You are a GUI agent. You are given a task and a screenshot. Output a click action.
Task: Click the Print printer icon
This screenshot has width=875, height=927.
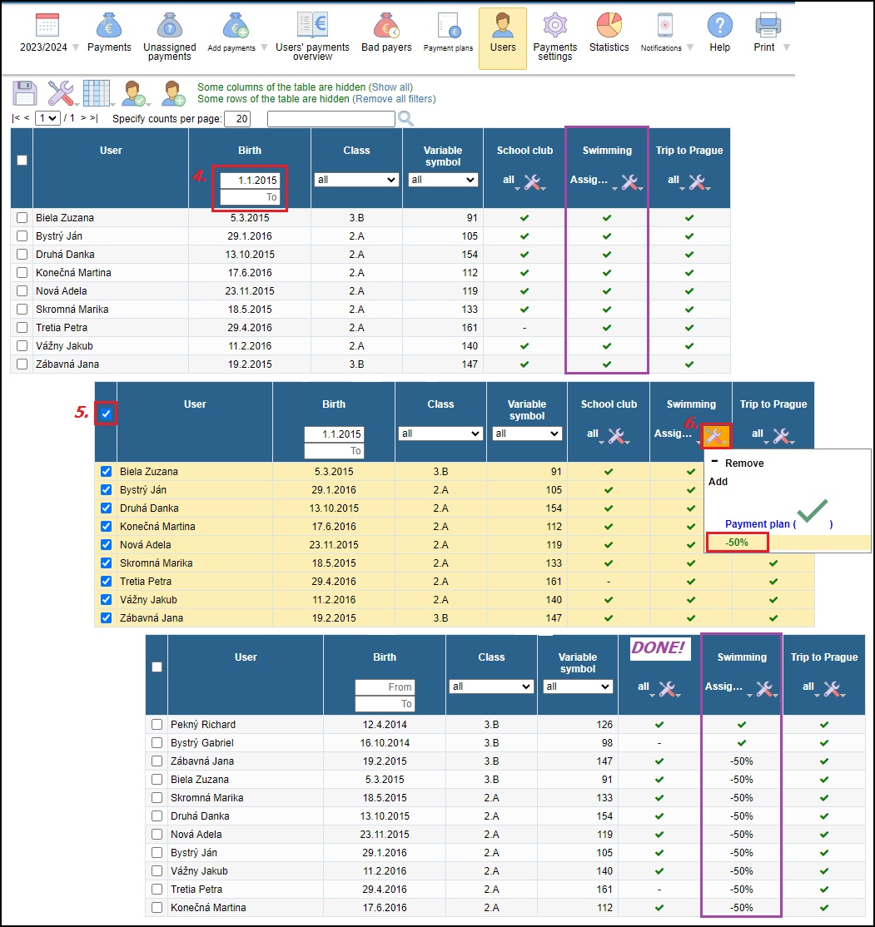click(x=768, y=26)
